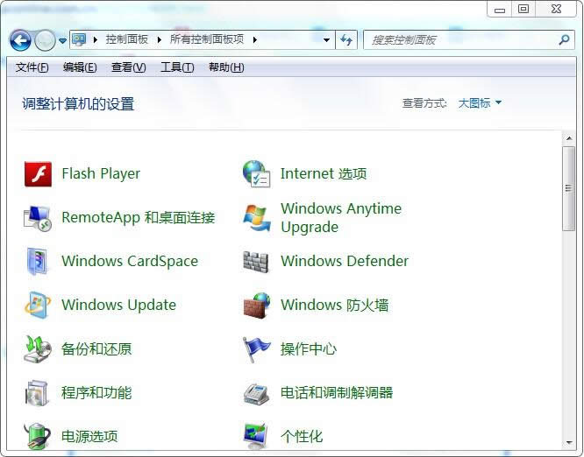Open the 帮助(H) menu
Screen dimensions: 584x457
pos(226,67)
